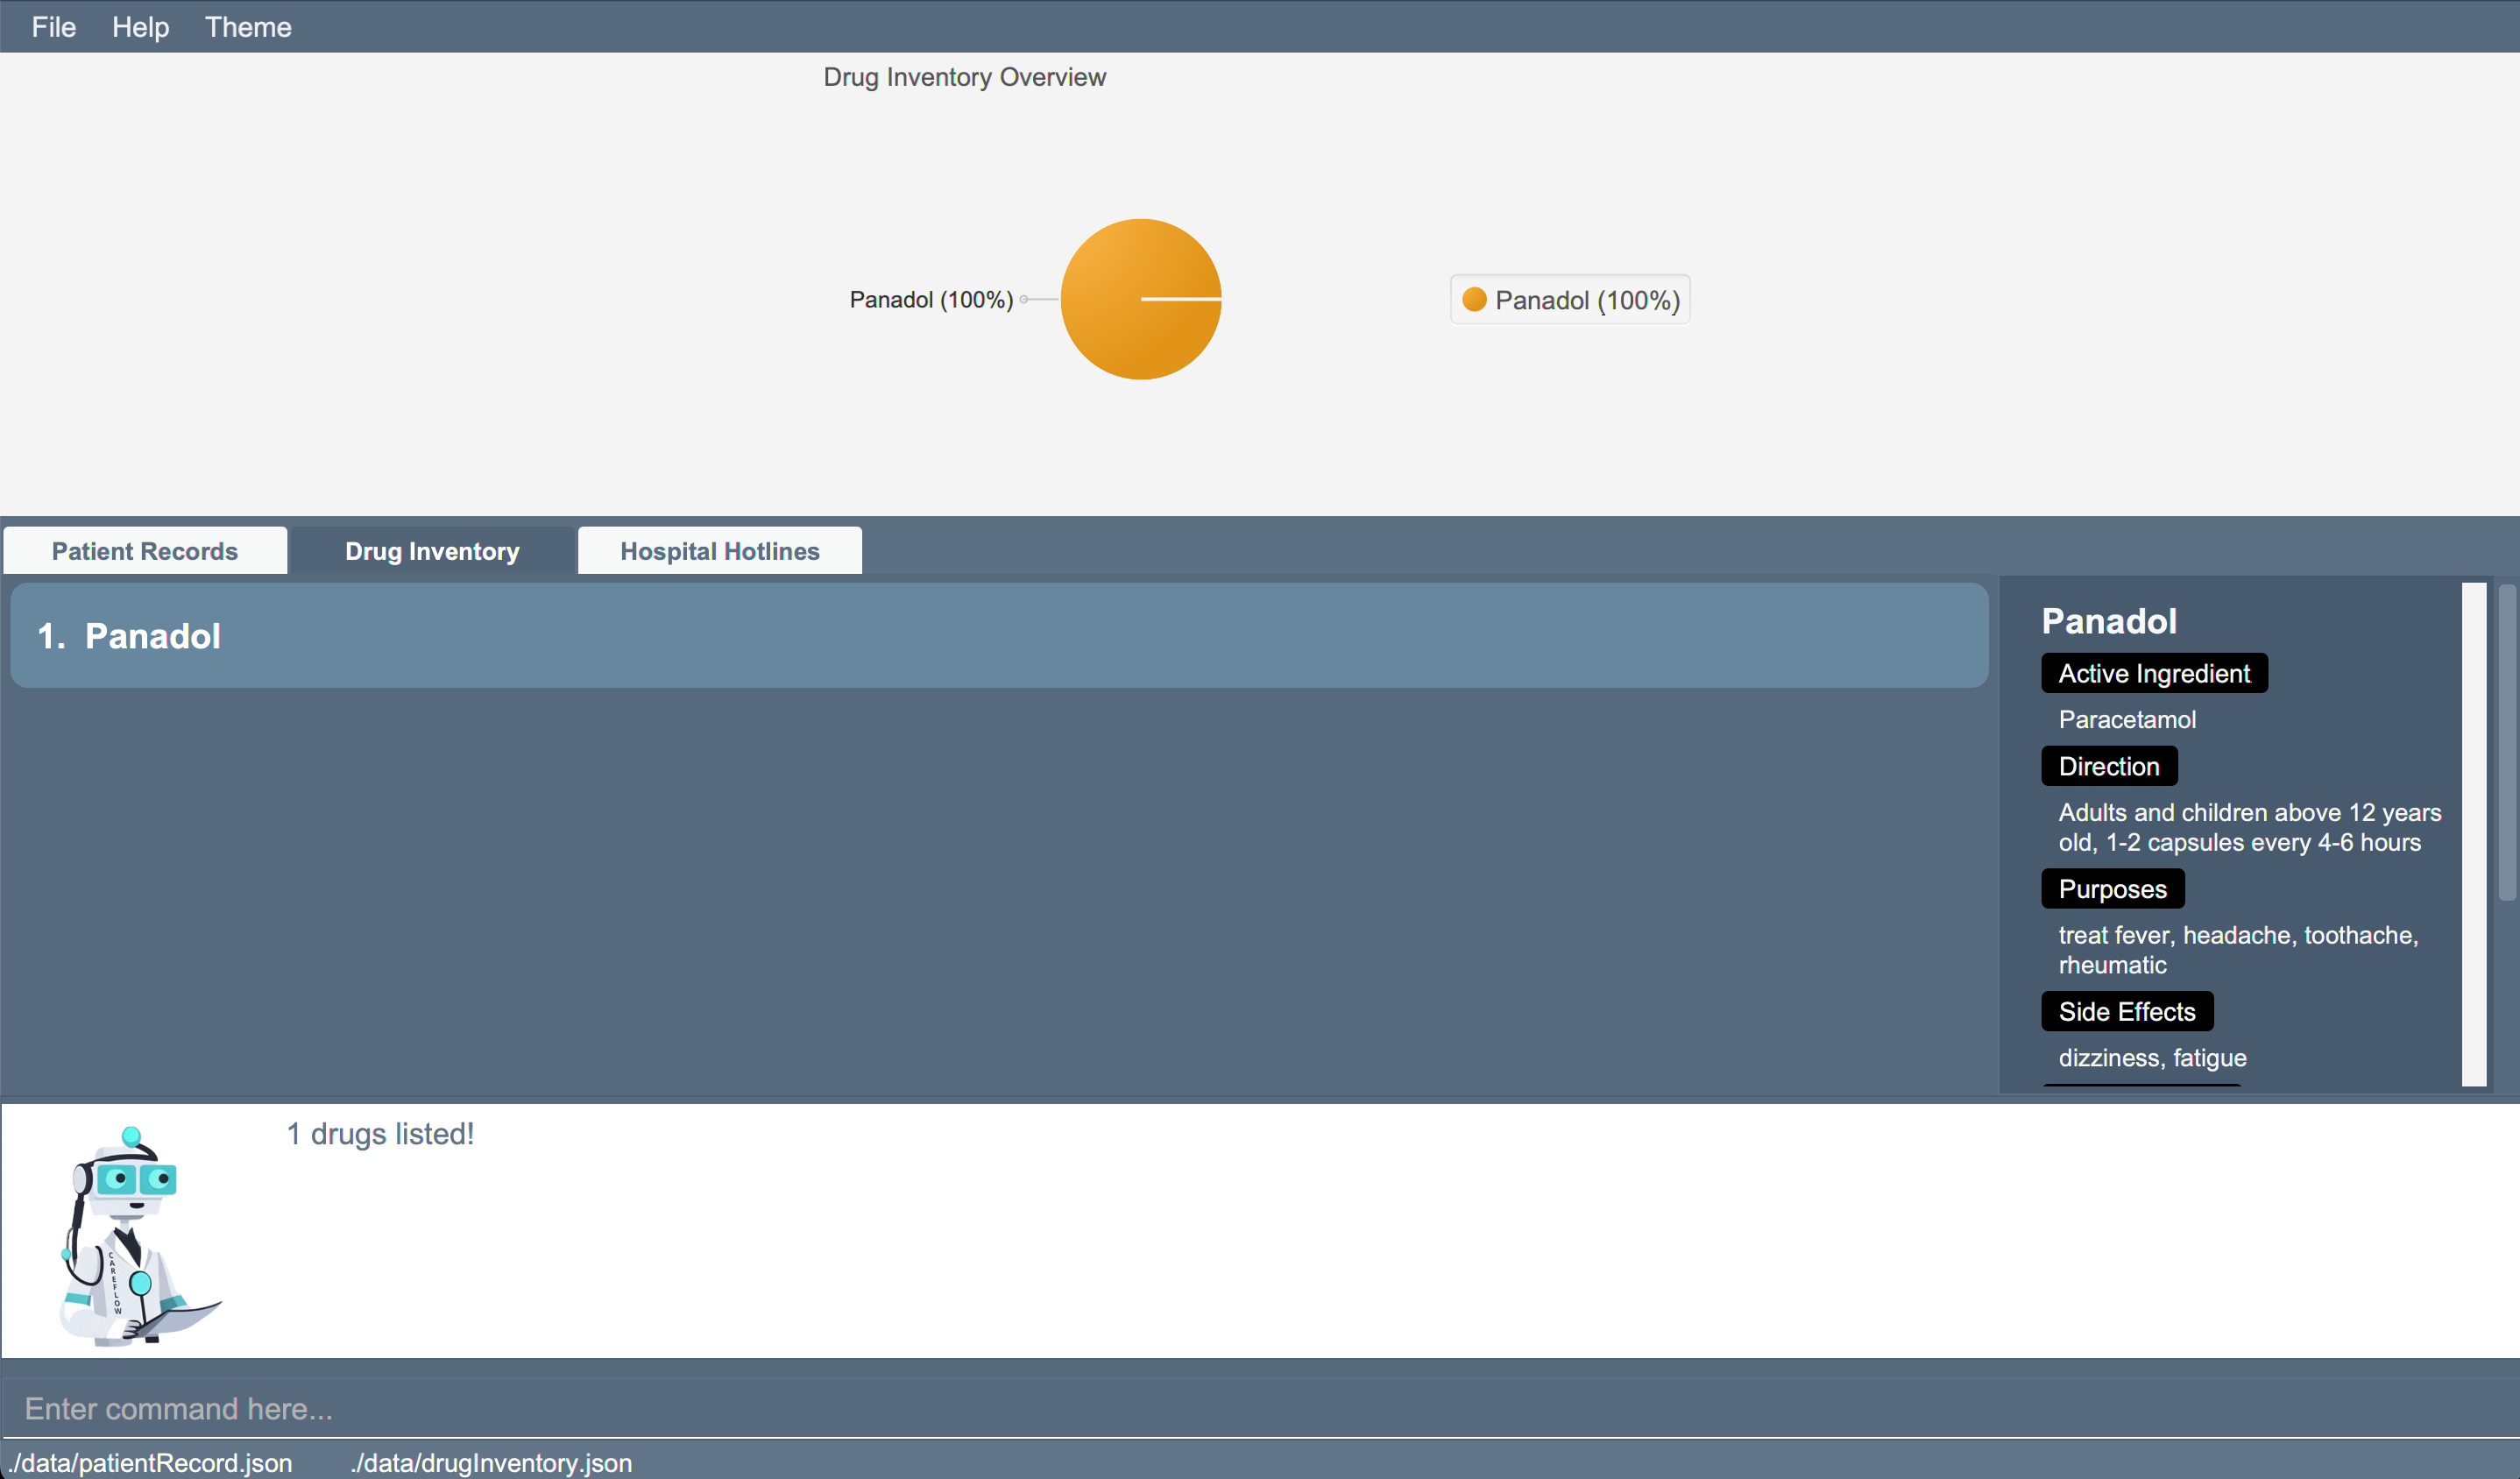This screenshot has height=1479, width=2520.
Task: Click the dizziness, fatigue text
Action: [x=2152, y=1058]
